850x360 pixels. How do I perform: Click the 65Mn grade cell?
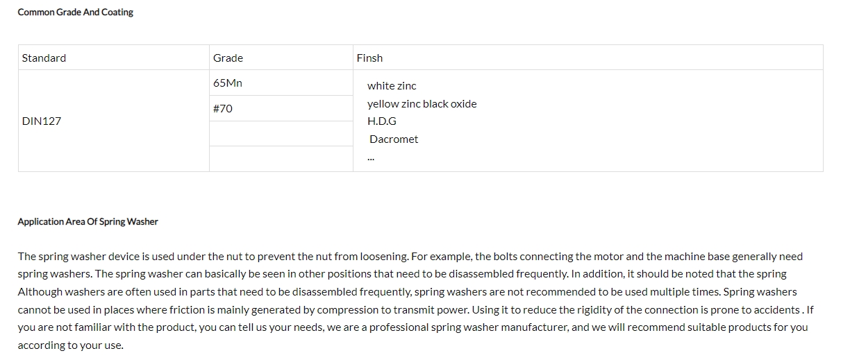281,83
